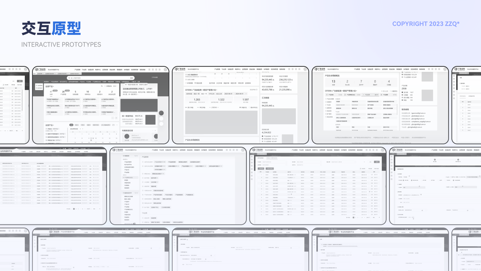Expand 全部产品 dropdown above the 47 stat
481x271 pixels.
click(x=50, y=86)
